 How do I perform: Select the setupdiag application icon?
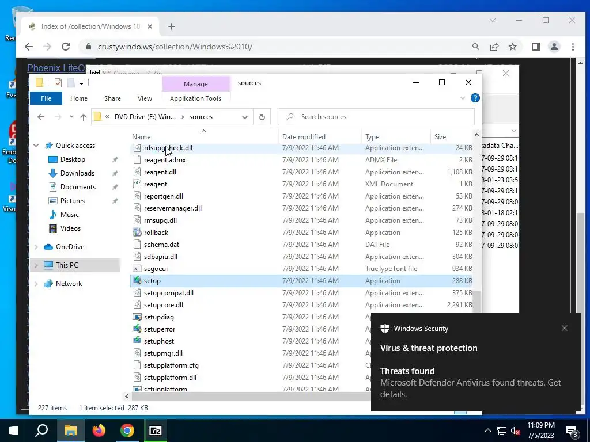pyautogui.click(x=137, y=317)
